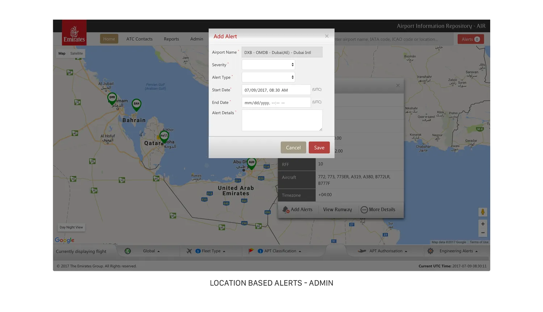Open the Alert Type dropdown
Screen dimensions: 543x312
point(268,77)
